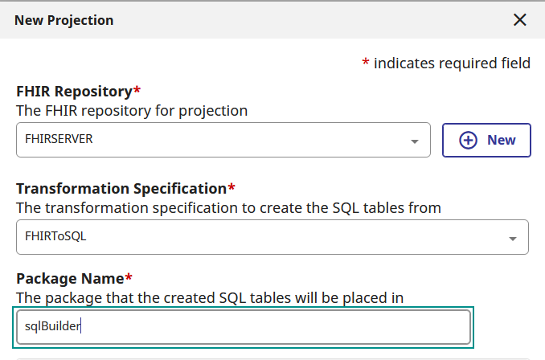Image resolution: width=545 pixels, height=360 pixels.
Task: Click the New Projection dialog title
Action: pyautogui.click(x=64, y=20)
